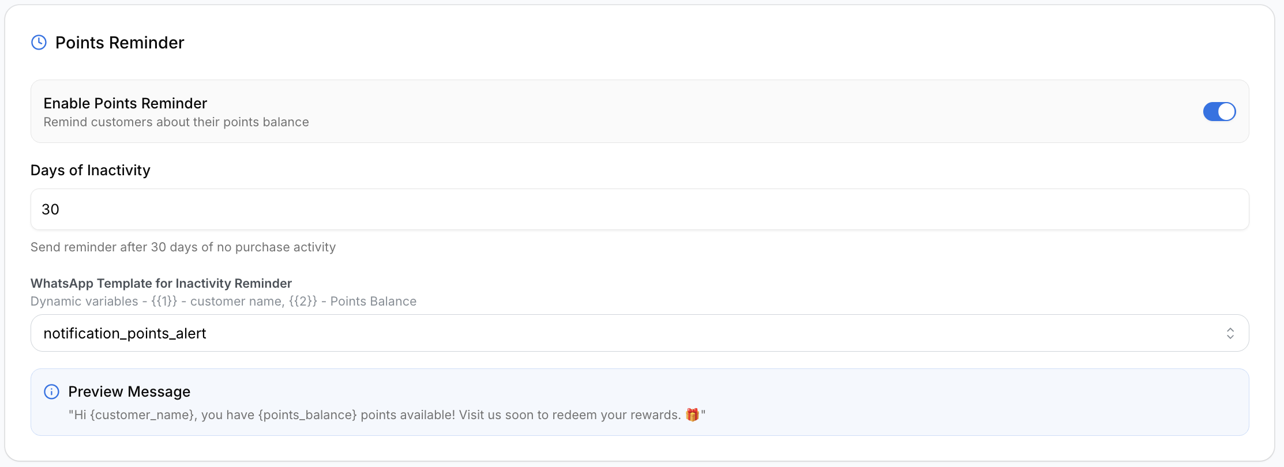This screenshot has height=467, width=1284.
Task: Click the clock icon beside Points Reminder
Action: point(39,43)
